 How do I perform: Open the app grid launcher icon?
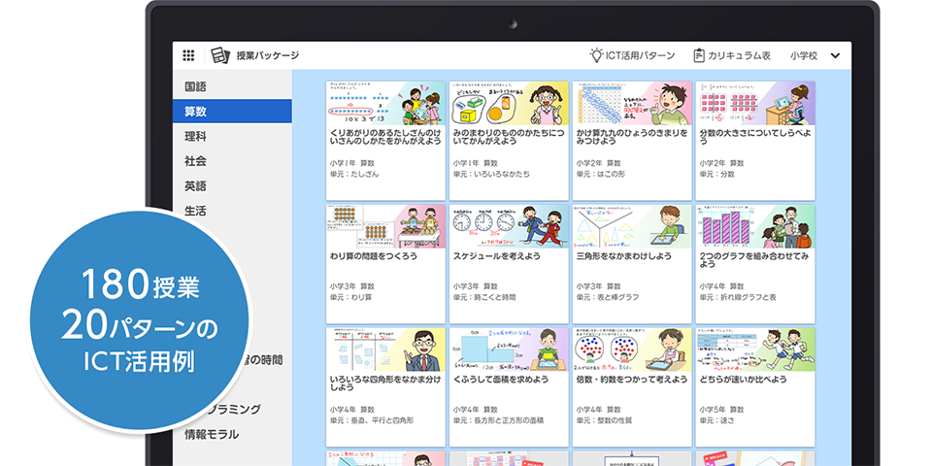tap(188, 55)
